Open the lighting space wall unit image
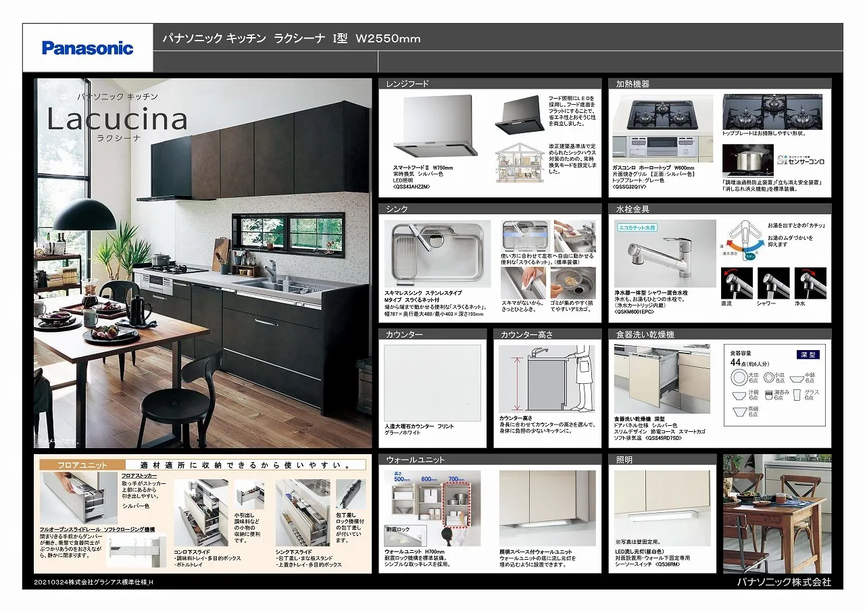The height and width of the screenshot is (611, 865). 547,508
